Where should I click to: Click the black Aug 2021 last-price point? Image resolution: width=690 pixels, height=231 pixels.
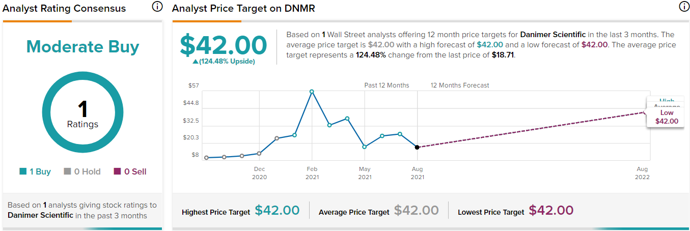click(x=417, y=147)
